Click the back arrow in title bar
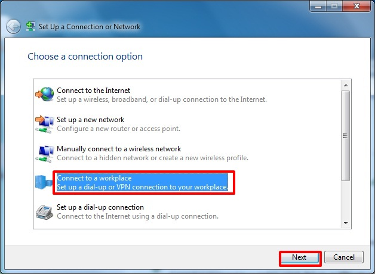 pos(13,27)
